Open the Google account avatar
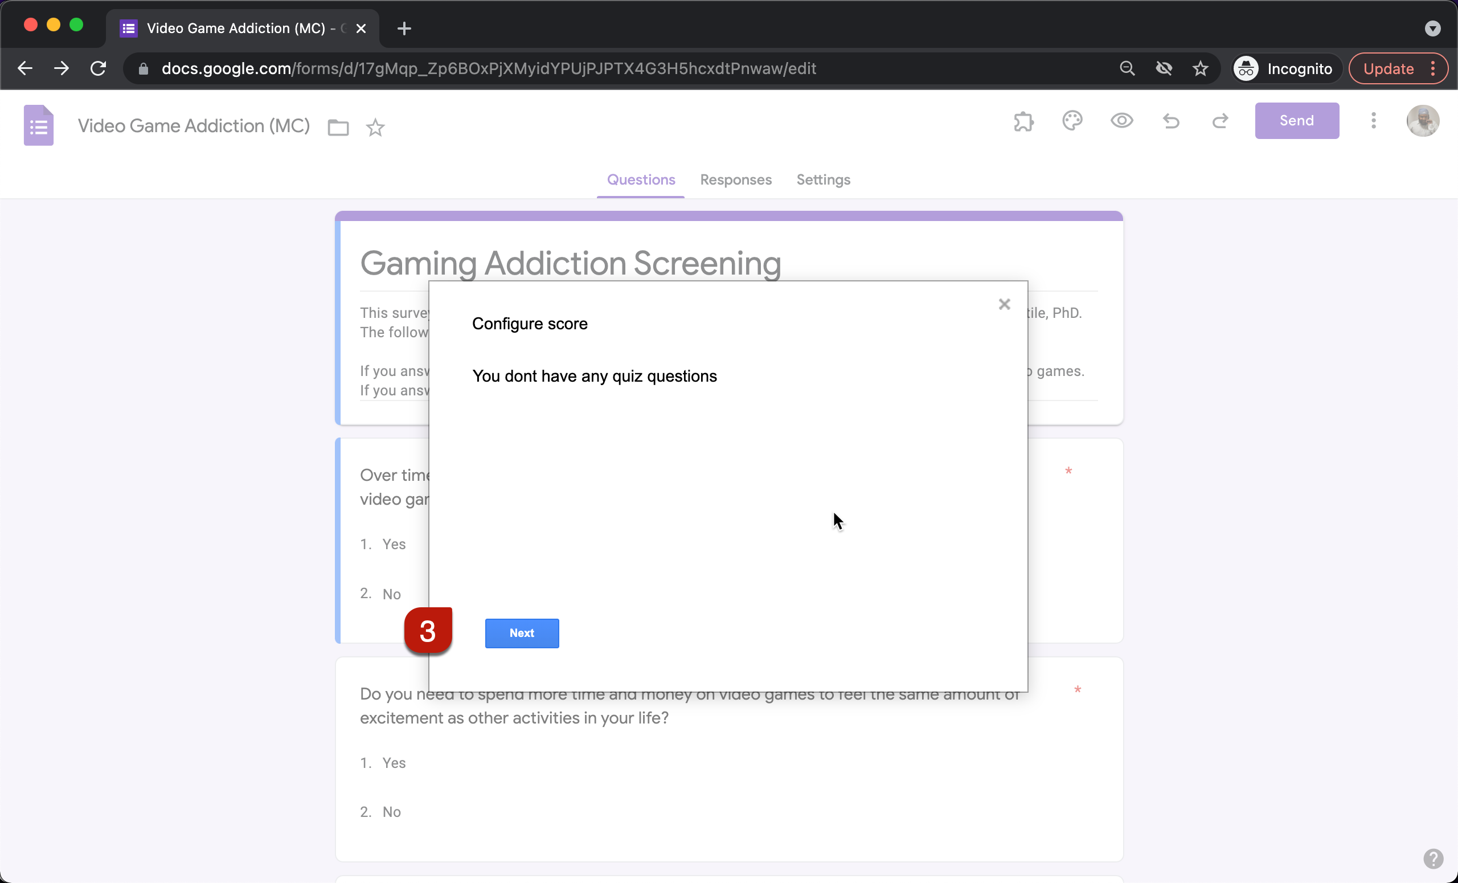 pos(1423,121)
